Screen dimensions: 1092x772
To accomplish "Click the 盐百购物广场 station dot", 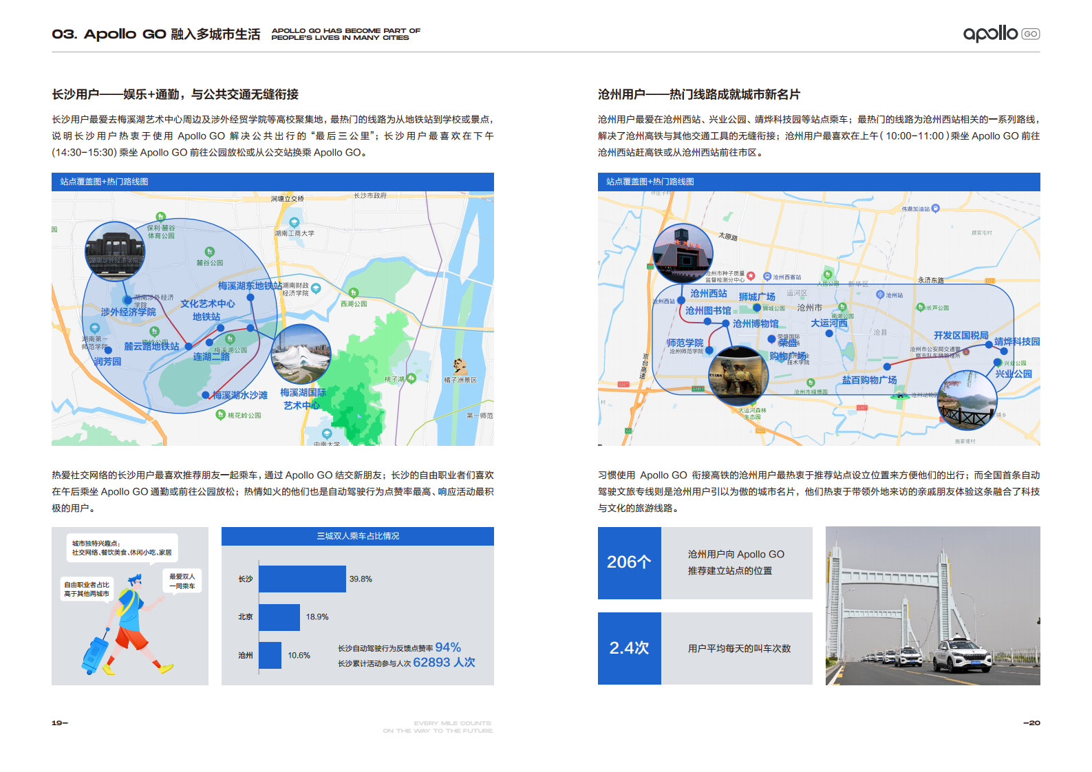I will (887, 367).
